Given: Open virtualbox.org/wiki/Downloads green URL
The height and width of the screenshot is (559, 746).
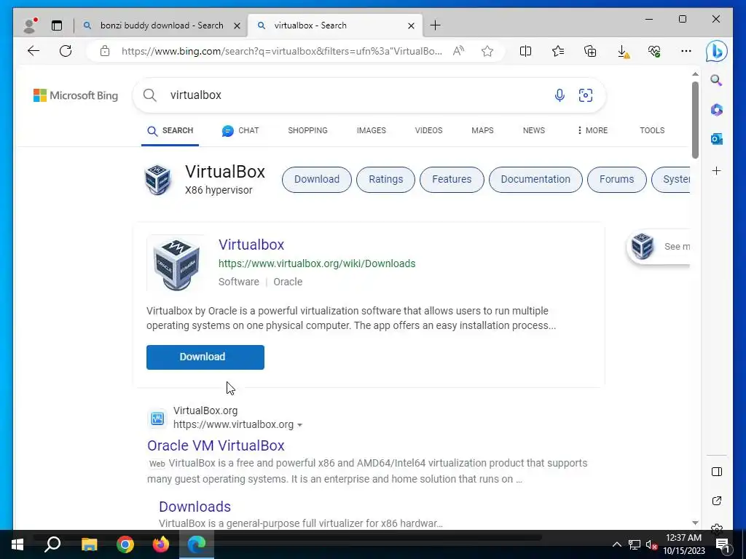Looking at the screenshot, I should (317, 263).
